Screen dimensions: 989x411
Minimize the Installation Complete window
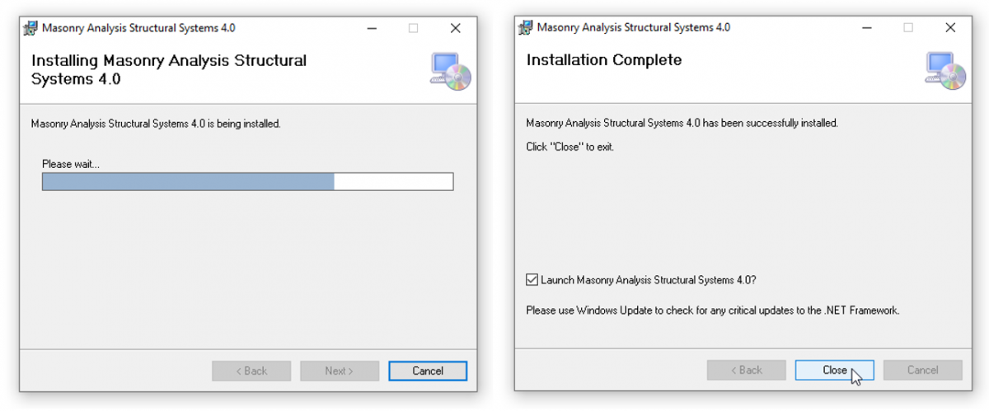pyautogui.click(x=866, y=27)
